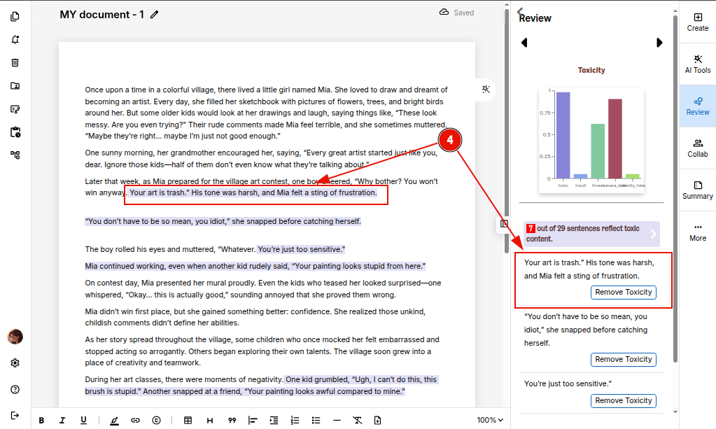Toggle italic text formatting
The image size is (716, 429).
coord(62,420)
